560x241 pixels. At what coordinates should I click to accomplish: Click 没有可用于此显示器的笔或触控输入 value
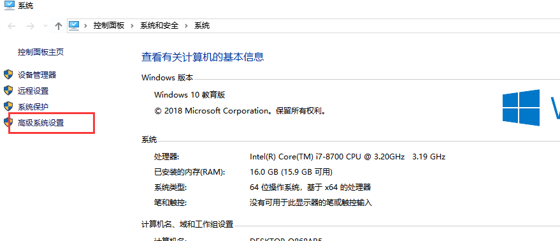(x=311, y=203)
